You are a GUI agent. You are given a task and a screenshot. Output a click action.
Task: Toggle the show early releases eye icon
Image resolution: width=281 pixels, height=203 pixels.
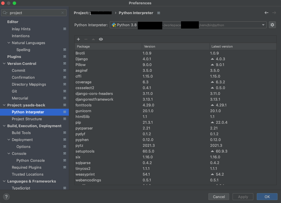[x=101, y=39]
